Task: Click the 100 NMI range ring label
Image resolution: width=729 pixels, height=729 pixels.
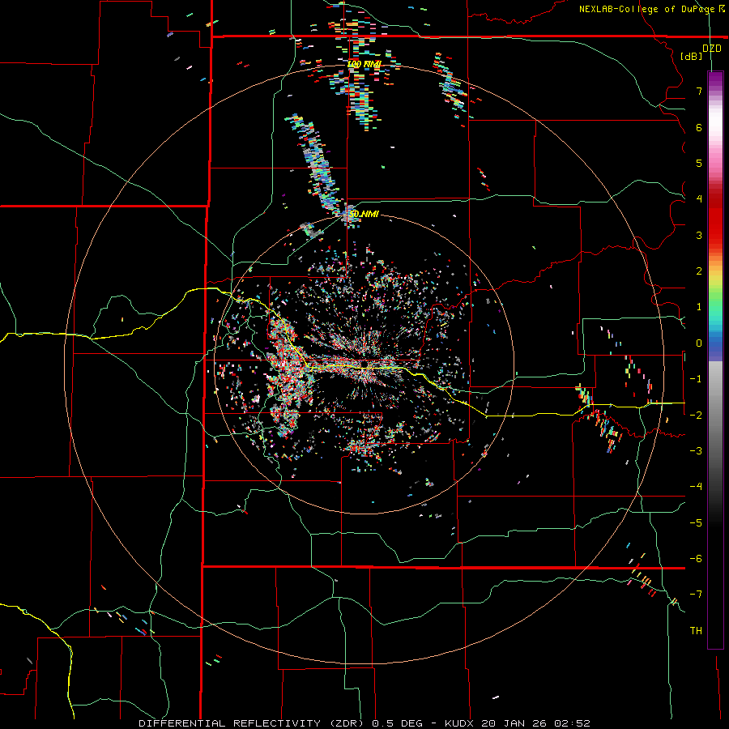Action: pos(364,64)
